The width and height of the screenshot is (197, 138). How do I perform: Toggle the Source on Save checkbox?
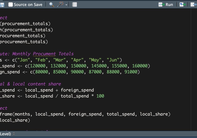11,5
